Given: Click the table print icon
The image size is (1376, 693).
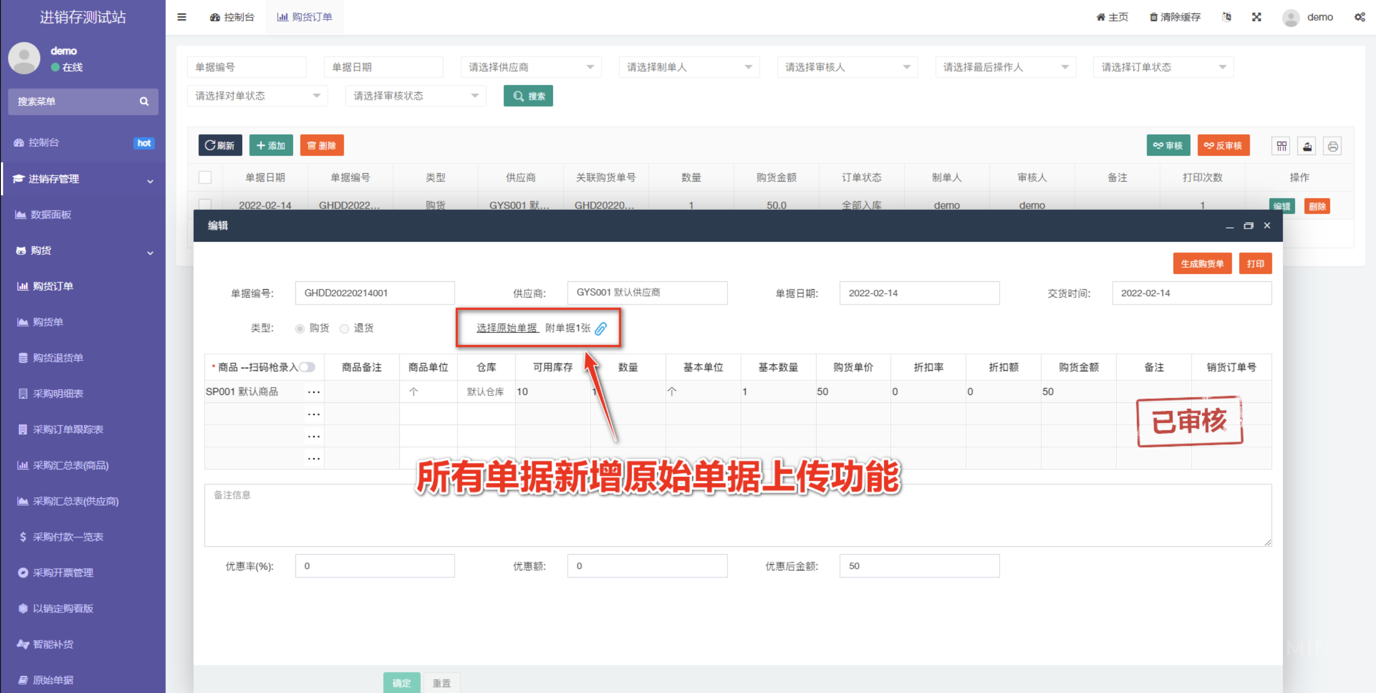Looking at the screenshot, I should click(1332, 146).
